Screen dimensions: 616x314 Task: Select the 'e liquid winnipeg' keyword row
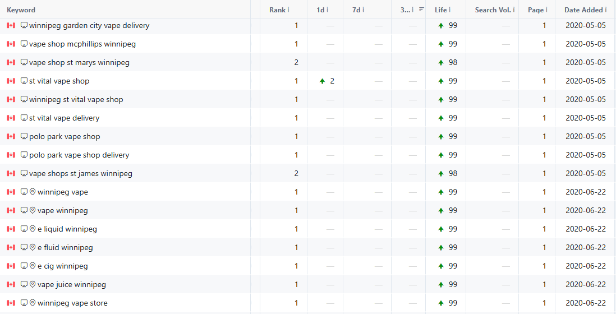(x=67, y=229)
